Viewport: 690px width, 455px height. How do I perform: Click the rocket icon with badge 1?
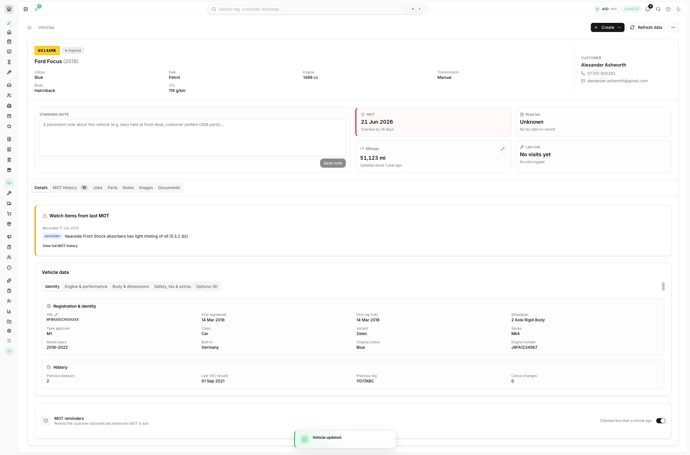[x=37, y=9]
